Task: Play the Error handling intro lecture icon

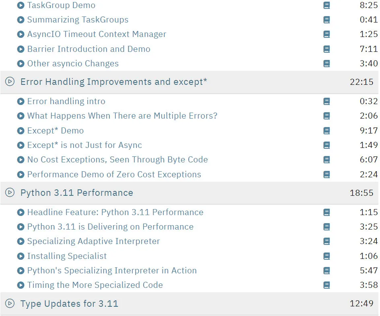Action: coord(21,101)
